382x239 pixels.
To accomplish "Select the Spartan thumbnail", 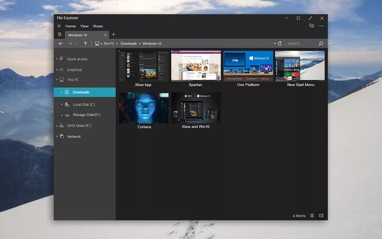I will coord(196,66).
